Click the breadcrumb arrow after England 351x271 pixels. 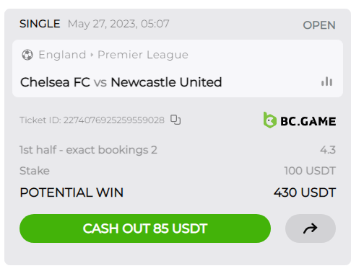pos(92,55)
